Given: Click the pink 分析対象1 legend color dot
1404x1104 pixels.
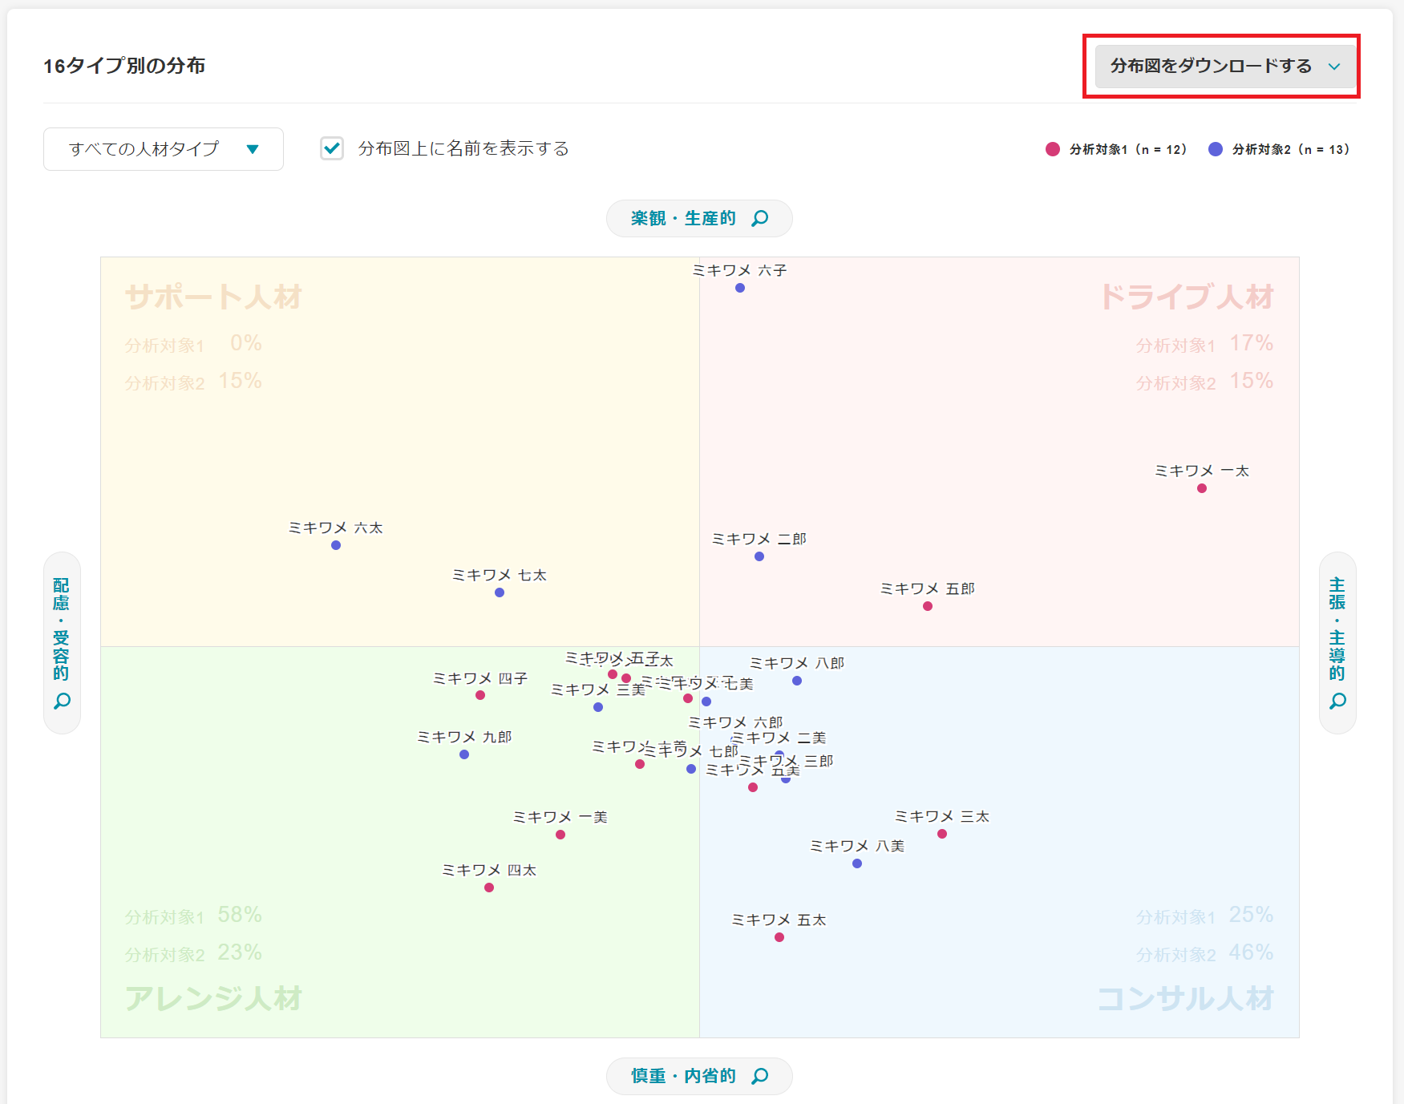Looking at the screenshot, I should [x=1053, y=149].
